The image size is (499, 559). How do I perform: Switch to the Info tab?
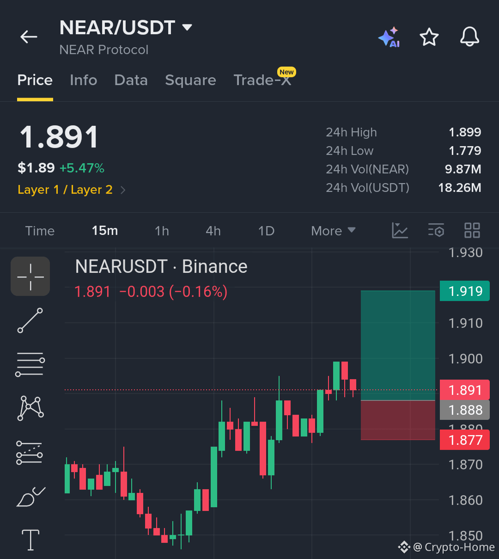(x=83, y=80)
